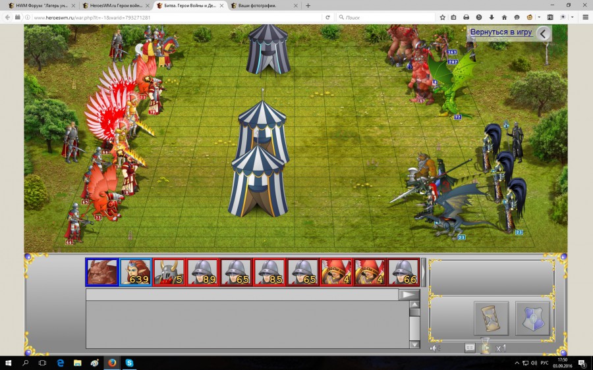This screenshot has width=593, height=370.
Task: Open Skype from taskbar
Action: (129, 363)
